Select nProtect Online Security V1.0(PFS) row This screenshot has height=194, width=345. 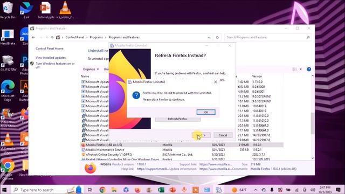pos(182,155)
